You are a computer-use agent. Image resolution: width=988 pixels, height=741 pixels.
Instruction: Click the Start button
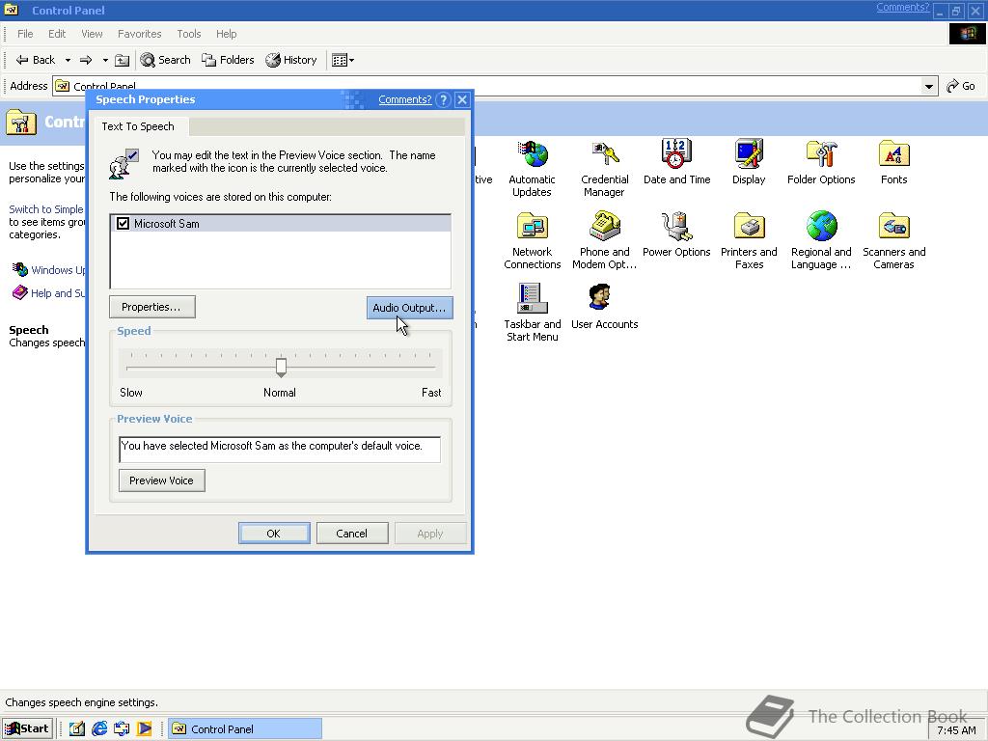(x=27, y=728)
